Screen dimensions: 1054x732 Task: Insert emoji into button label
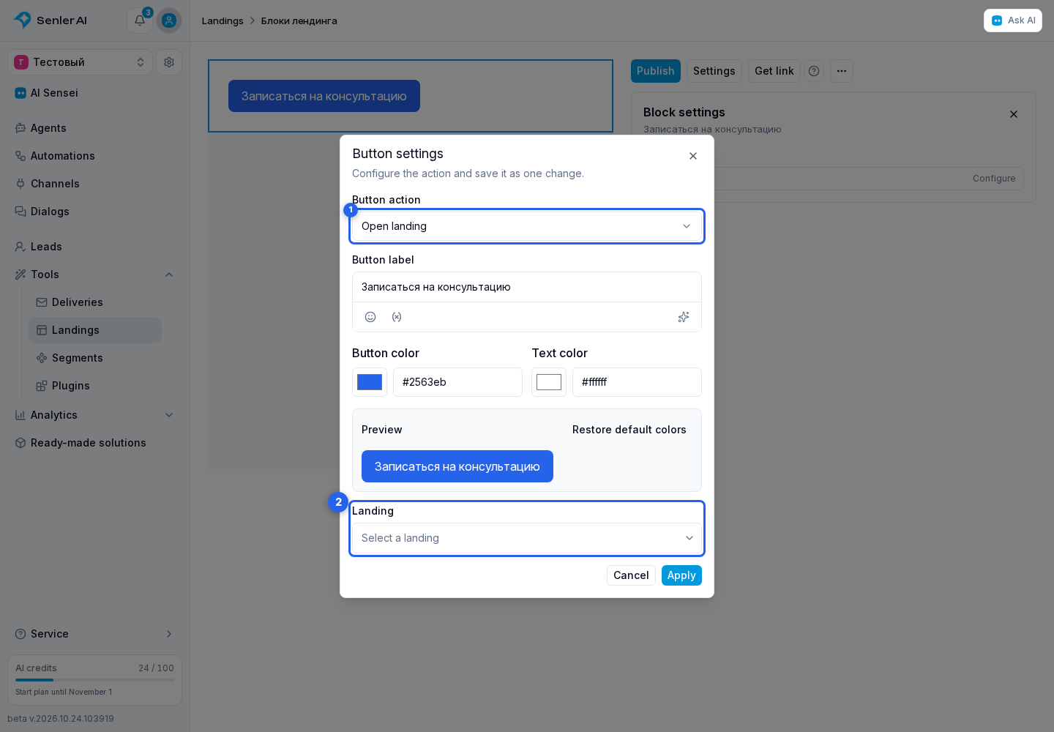pos(370,317)
